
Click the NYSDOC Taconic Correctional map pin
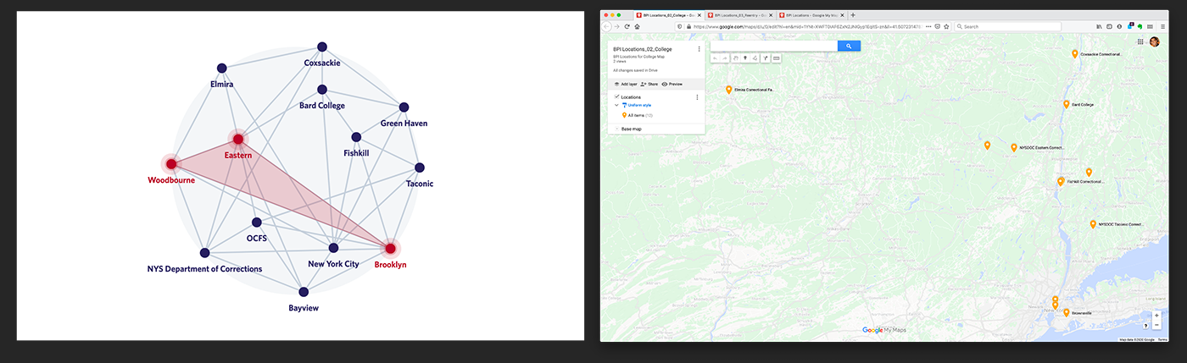pos(1094,224)
